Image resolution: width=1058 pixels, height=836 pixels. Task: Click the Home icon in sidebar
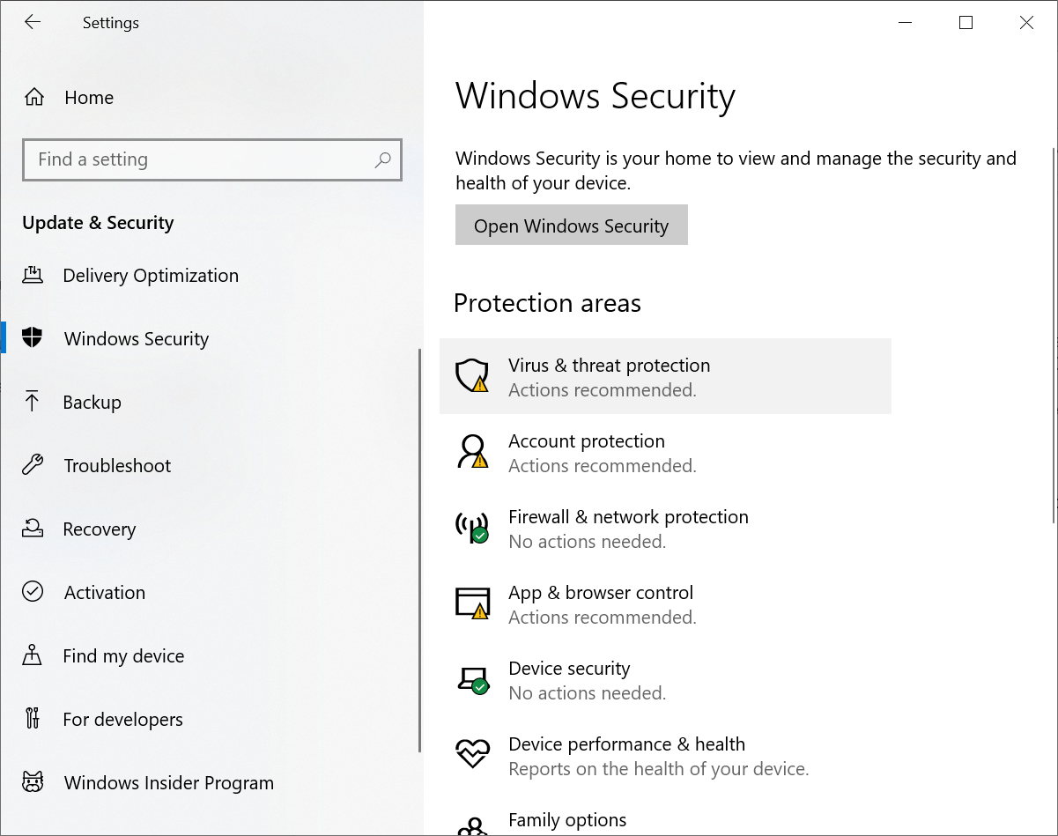point(33,98)
